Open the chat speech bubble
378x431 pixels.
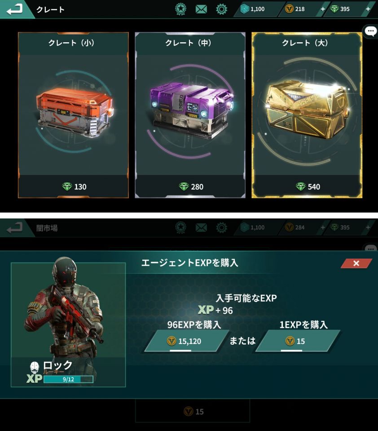[370, 31]
